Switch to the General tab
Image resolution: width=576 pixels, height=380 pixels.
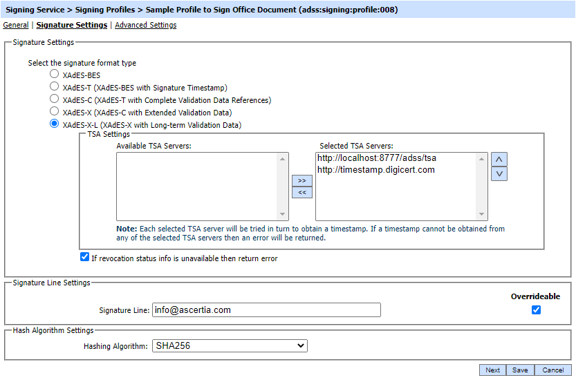(x=16, y=25)
